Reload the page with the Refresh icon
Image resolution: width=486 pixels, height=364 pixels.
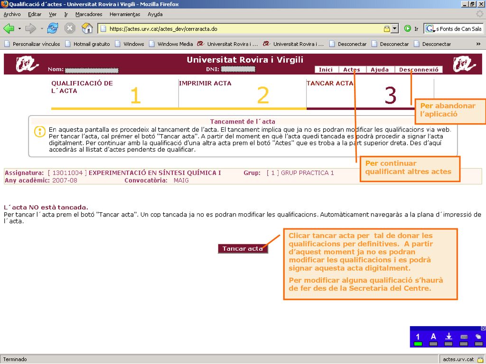[x=53, y=28]
